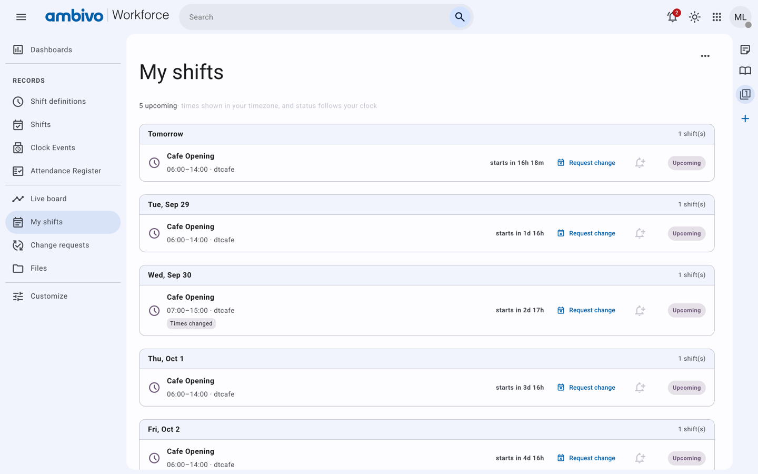Click the clock icon on Thu, Oct 1 shift

coord(154,388)
